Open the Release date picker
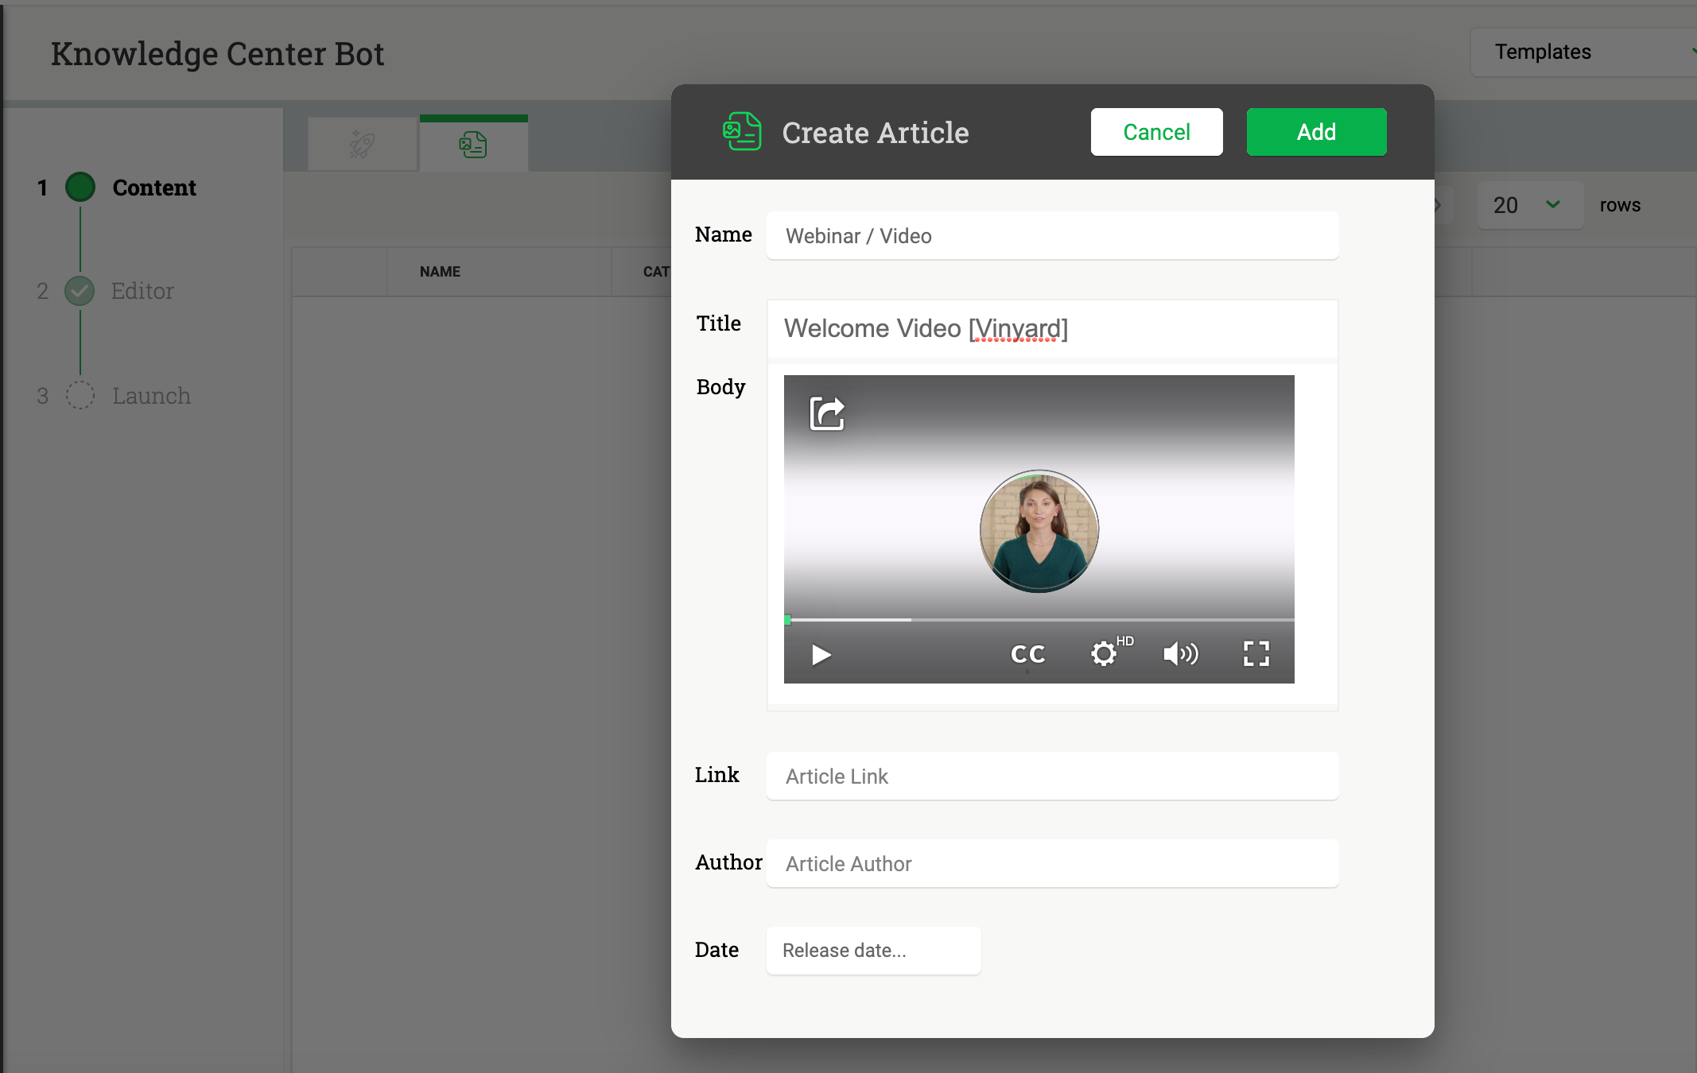This screenshot has width=1697, height=1073. (873, 951)
